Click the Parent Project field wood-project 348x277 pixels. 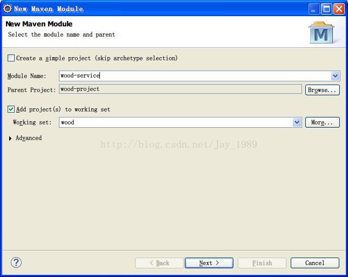click(x=180, y=89)
